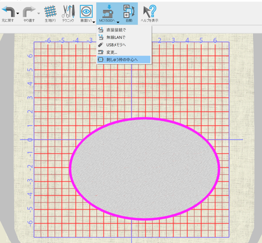Open the 画面(V) dropdown arrow
The width and height of the screenshot is (262, 243).
[94, 22]
